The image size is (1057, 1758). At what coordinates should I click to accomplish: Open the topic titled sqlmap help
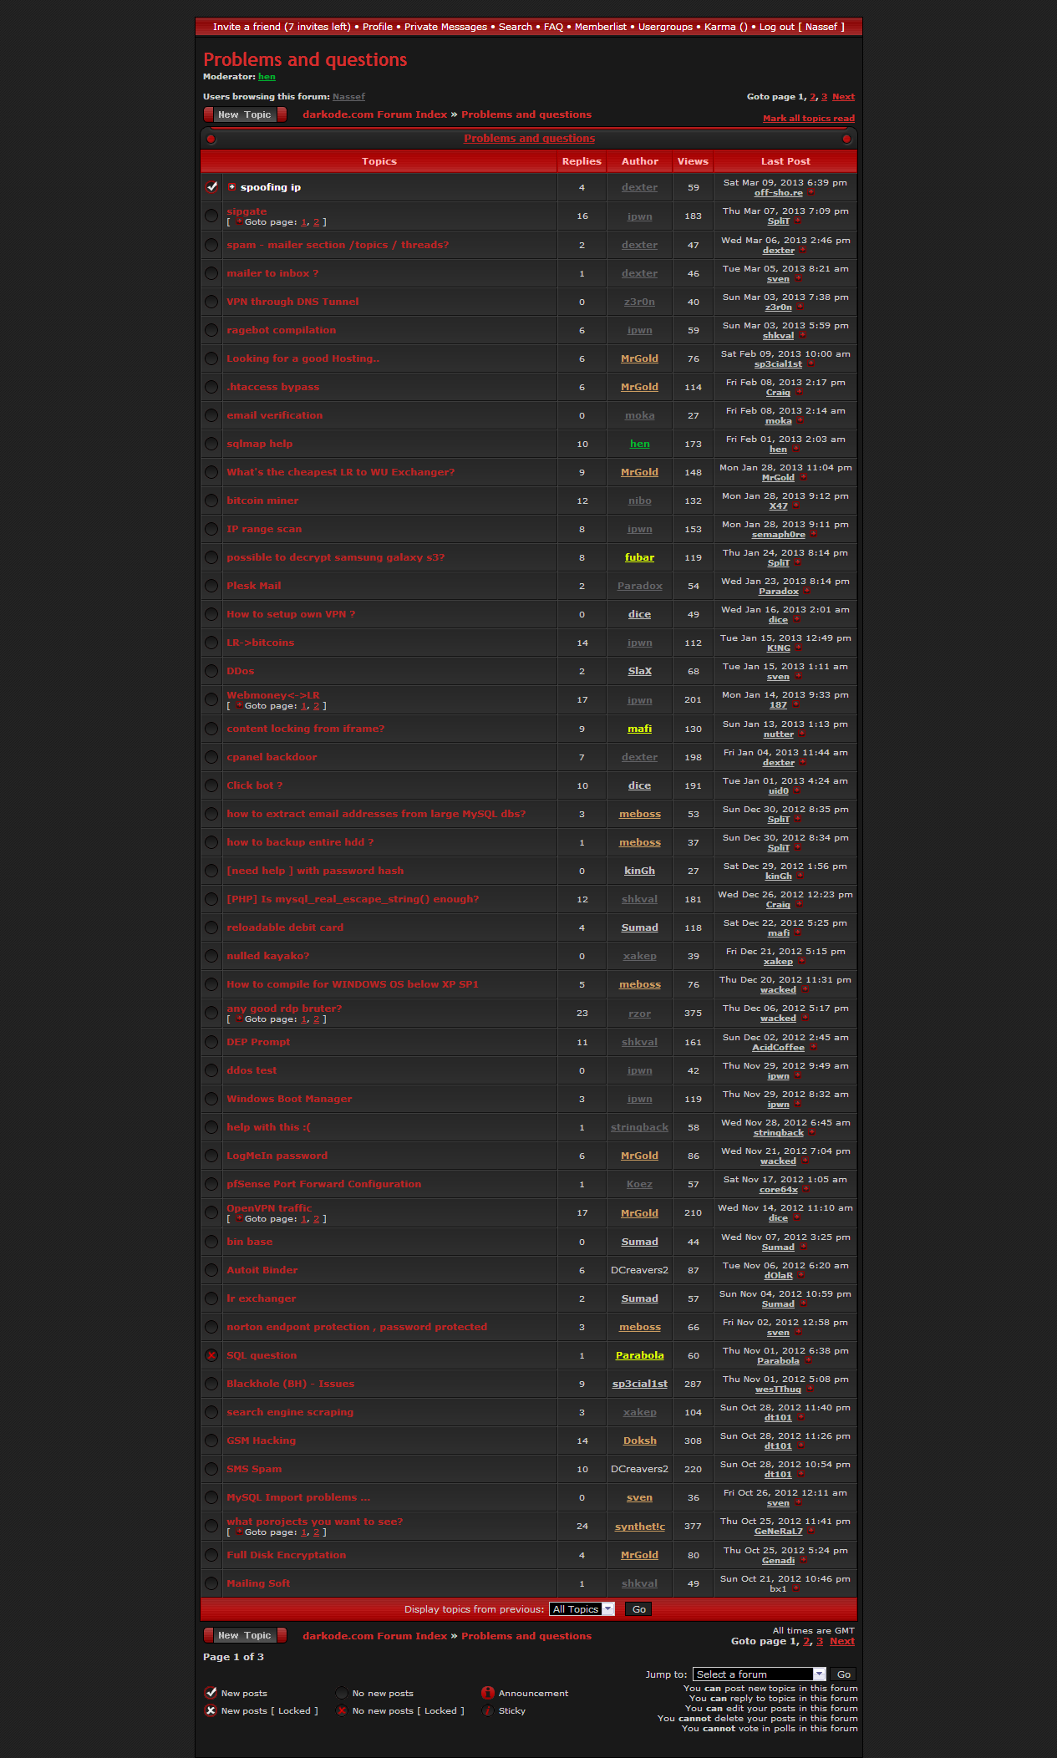[260, 444]
